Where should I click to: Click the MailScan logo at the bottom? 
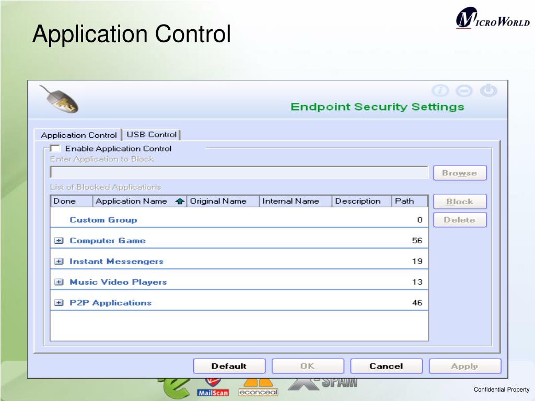tap(213, 388)
